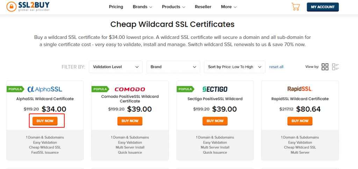This screenshot has width=358, height=169.
Task: Click the Sectigo brand logo
Action: point(215,89)
